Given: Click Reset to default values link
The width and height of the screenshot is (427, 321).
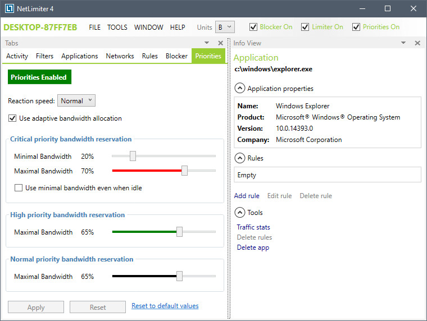Looking at the screenshot, I should [165, 306].
